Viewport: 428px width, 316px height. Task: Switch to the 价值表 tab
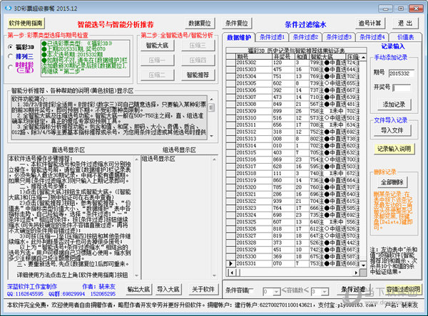405,37
